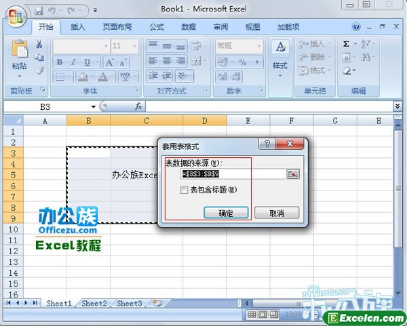
Task: Apply accounting number format
Action: (x=222, y=62)
